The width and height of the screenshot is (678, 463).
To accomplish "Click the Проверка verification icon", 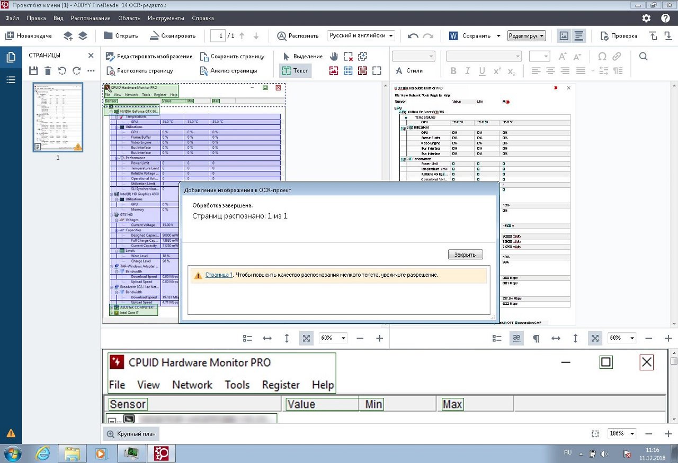I will pos(604,36).
